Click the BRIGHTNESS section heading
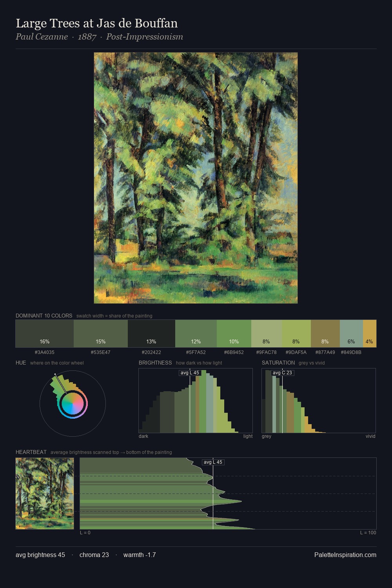 pos(155,363)
